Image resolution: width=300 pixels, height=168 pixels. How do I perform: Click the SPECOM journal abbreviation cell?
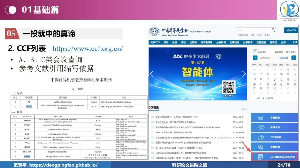click(27, 152)
